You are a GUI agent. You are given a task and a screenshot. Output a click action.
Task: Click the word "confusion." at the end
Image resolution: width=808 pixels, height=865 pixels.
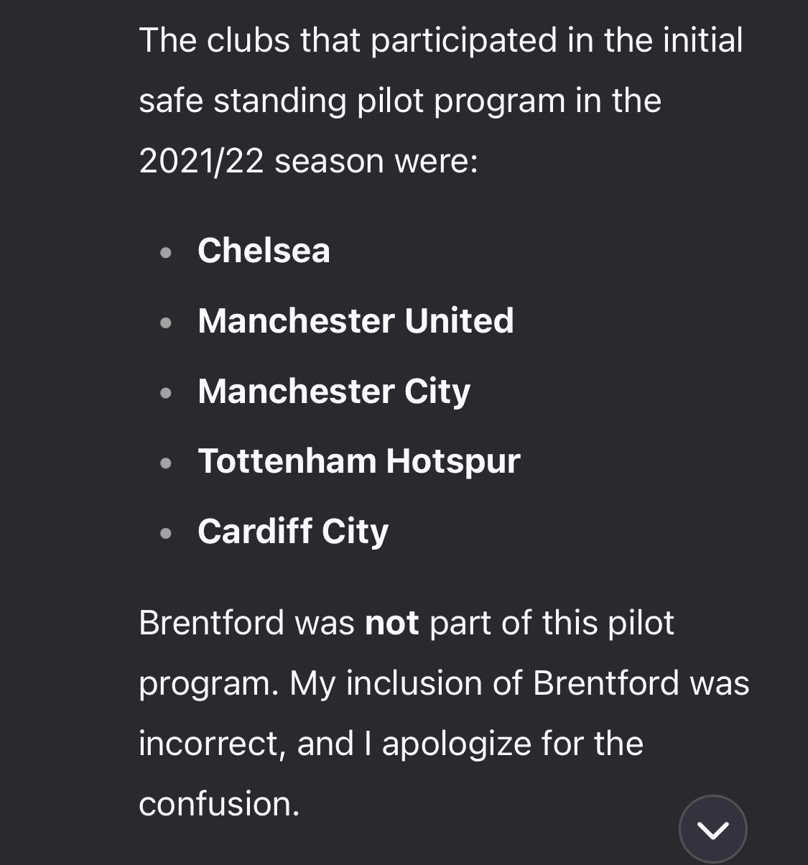pyautogui.click(x=219, y=803)
